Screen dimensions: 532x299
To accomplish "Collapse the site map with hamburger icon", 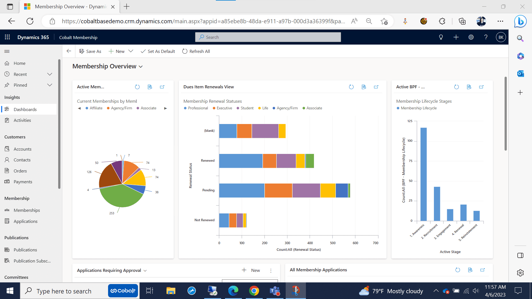I will pos(7,51).
